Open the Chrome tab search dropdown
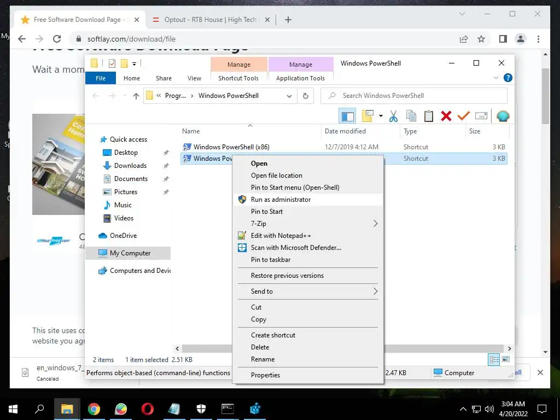560x420 pixels. [x=462, y=14]
